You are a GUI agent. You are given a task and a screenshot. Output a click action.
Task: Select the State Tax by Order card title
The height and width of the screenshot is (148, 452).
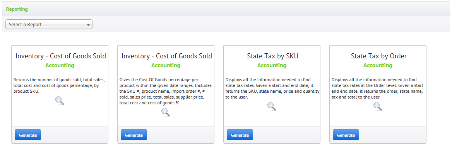coord(379,56)
